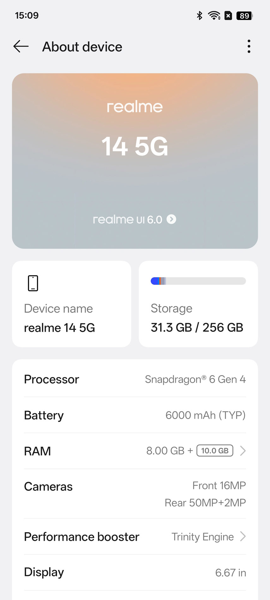Tap the realme UI 6.0 version link
This screenshot has width=270, height=600.
[128, 219]
